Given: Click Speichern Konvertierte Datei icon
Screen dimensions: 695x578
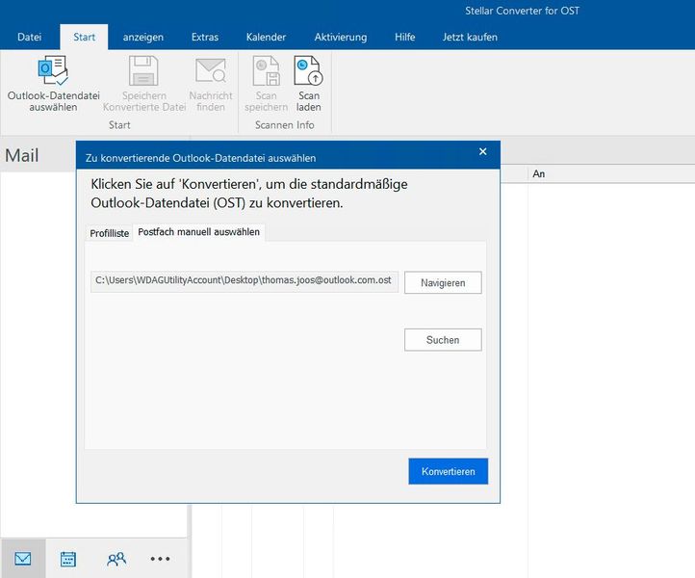Looking at the screenshot, I should (x=143, y=70).
